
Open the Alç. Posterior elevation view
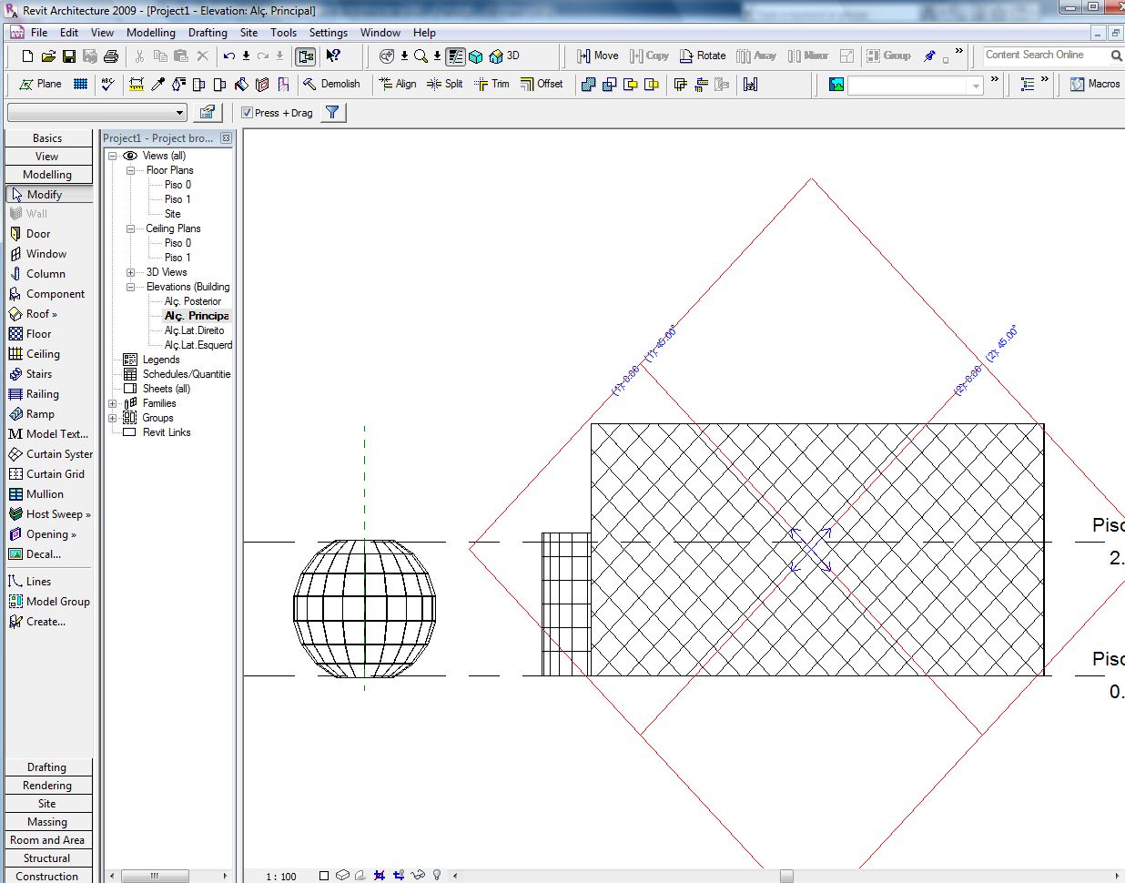pyautogui.click(x=192, y=301)
